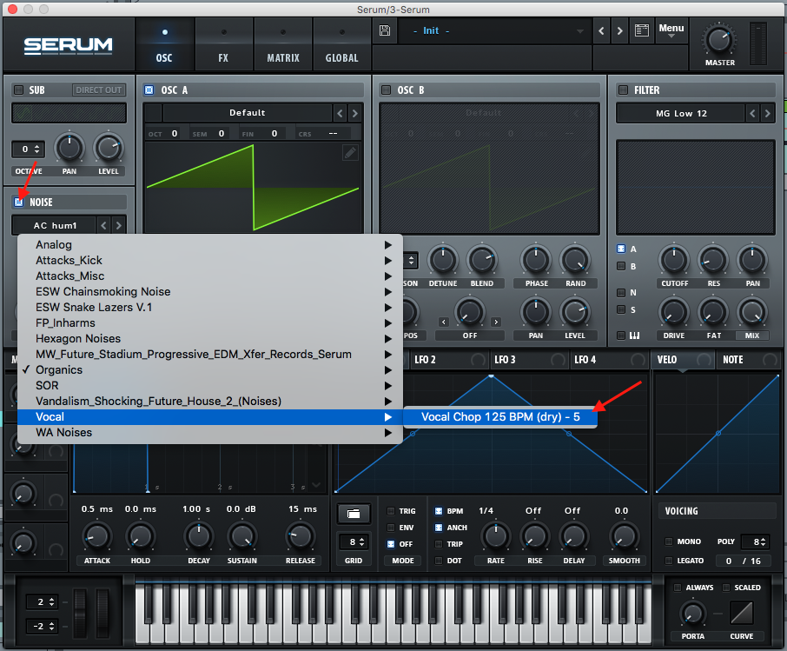Select next noise sample arrow
The image size is (787, 651).
click(x=118, y=225)
